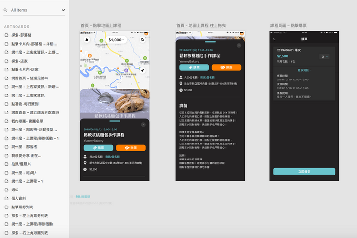The image size is (357, 238).
Task: Select the 說說首頁 – 點選足跡時 artboard
Action: [x=30, y=78]
